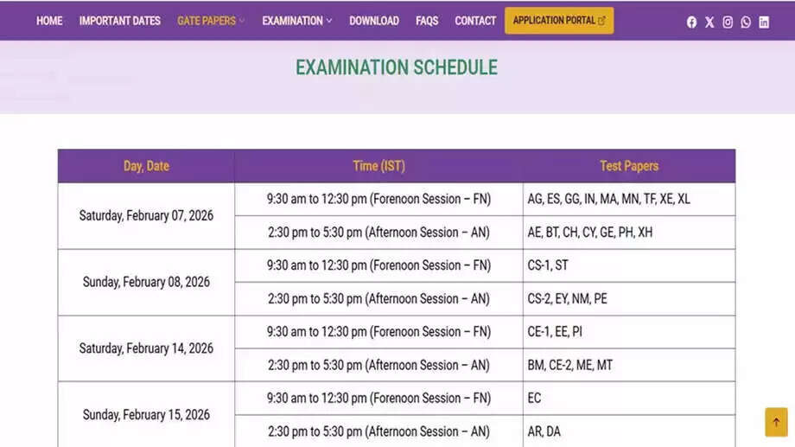Expand the Examination dropdown menu
This screenshot has height=447, width=795.
coord(296,21)
